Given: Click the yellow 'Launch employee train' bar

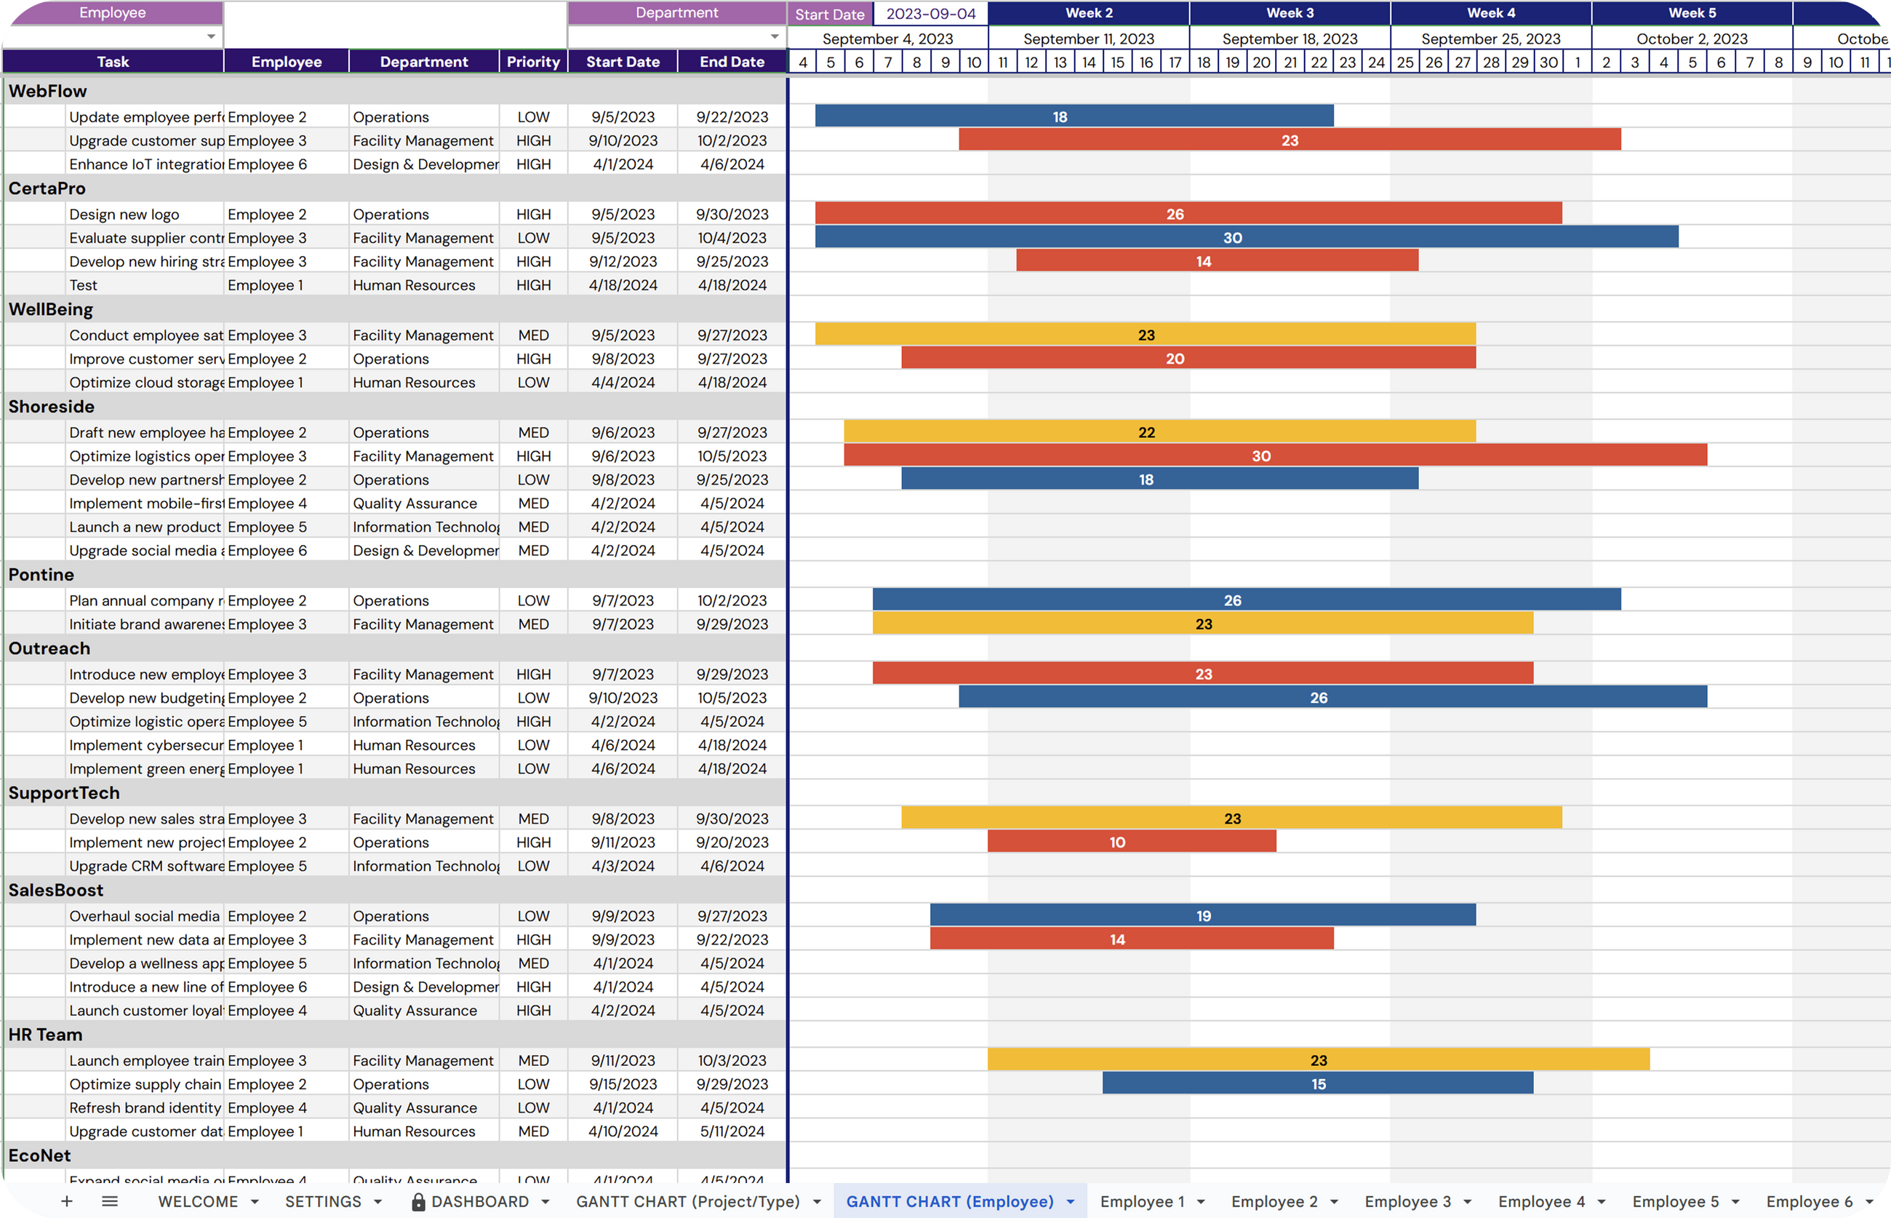Looking at the screenshot, I should (x=1318, y=1060).
